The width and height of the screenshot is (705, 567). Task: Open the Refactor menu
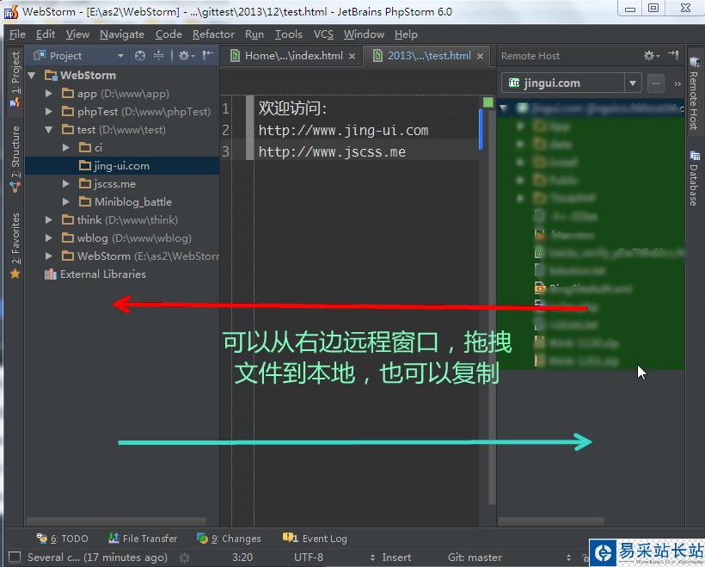click(213, 34)
